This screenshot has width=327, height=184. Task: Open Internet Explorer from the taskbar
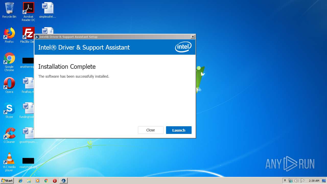(20, 181)
